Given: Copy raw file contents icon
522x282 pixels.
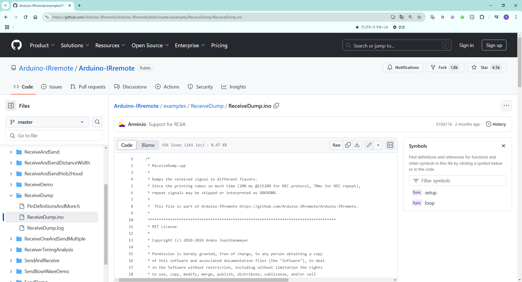Looking at the screenshot, I should [348, 145].
